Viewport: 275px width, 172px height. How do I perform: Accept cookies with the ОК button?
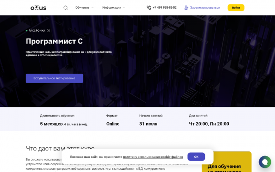196,157
